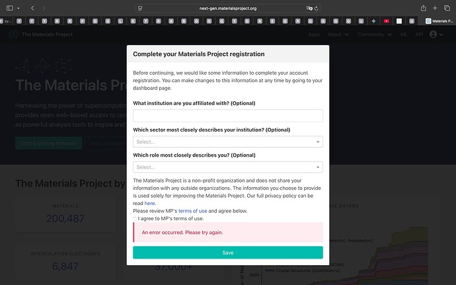The height and width of the screenshot is (285, 456).
Task: Open privacy policy via the here link
Action: (150, 204)
